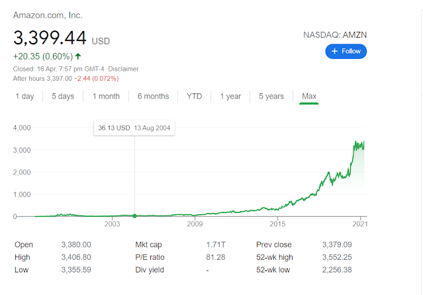423x295 pixels.
Task: Click the Closed: 16 Apr timestamp text
Action: point(58,69)
